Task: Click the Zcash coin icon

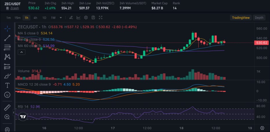Action: (7, 8)
